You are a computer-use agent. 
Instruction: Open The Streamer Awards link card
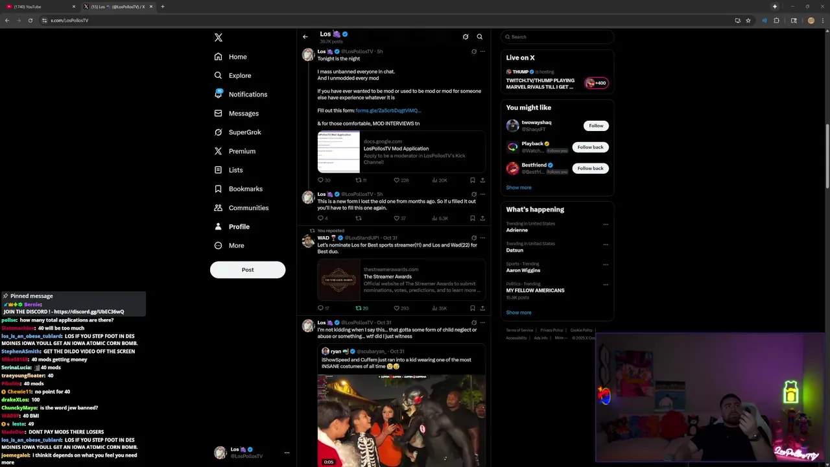click(401, 280)
